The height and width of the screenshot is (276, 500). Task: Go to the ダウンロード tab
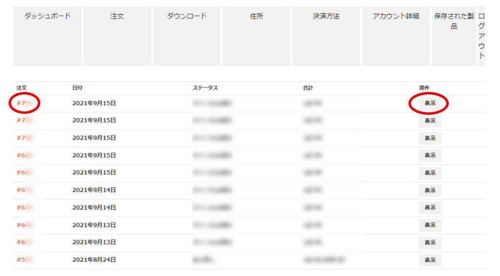(x=187, y=36)
